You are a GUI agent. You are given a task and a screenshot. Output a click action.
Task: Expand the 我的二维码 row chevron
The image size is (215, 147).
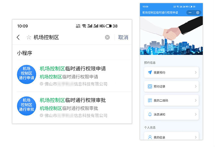(x=195, y=100)
